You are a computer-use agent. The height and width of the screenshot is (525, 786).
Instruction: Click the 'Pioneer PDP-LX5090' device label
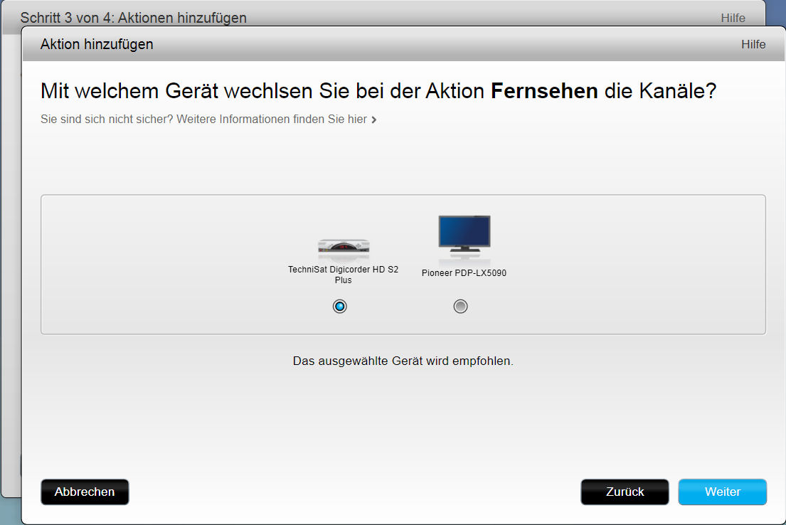tap(464, 272)
